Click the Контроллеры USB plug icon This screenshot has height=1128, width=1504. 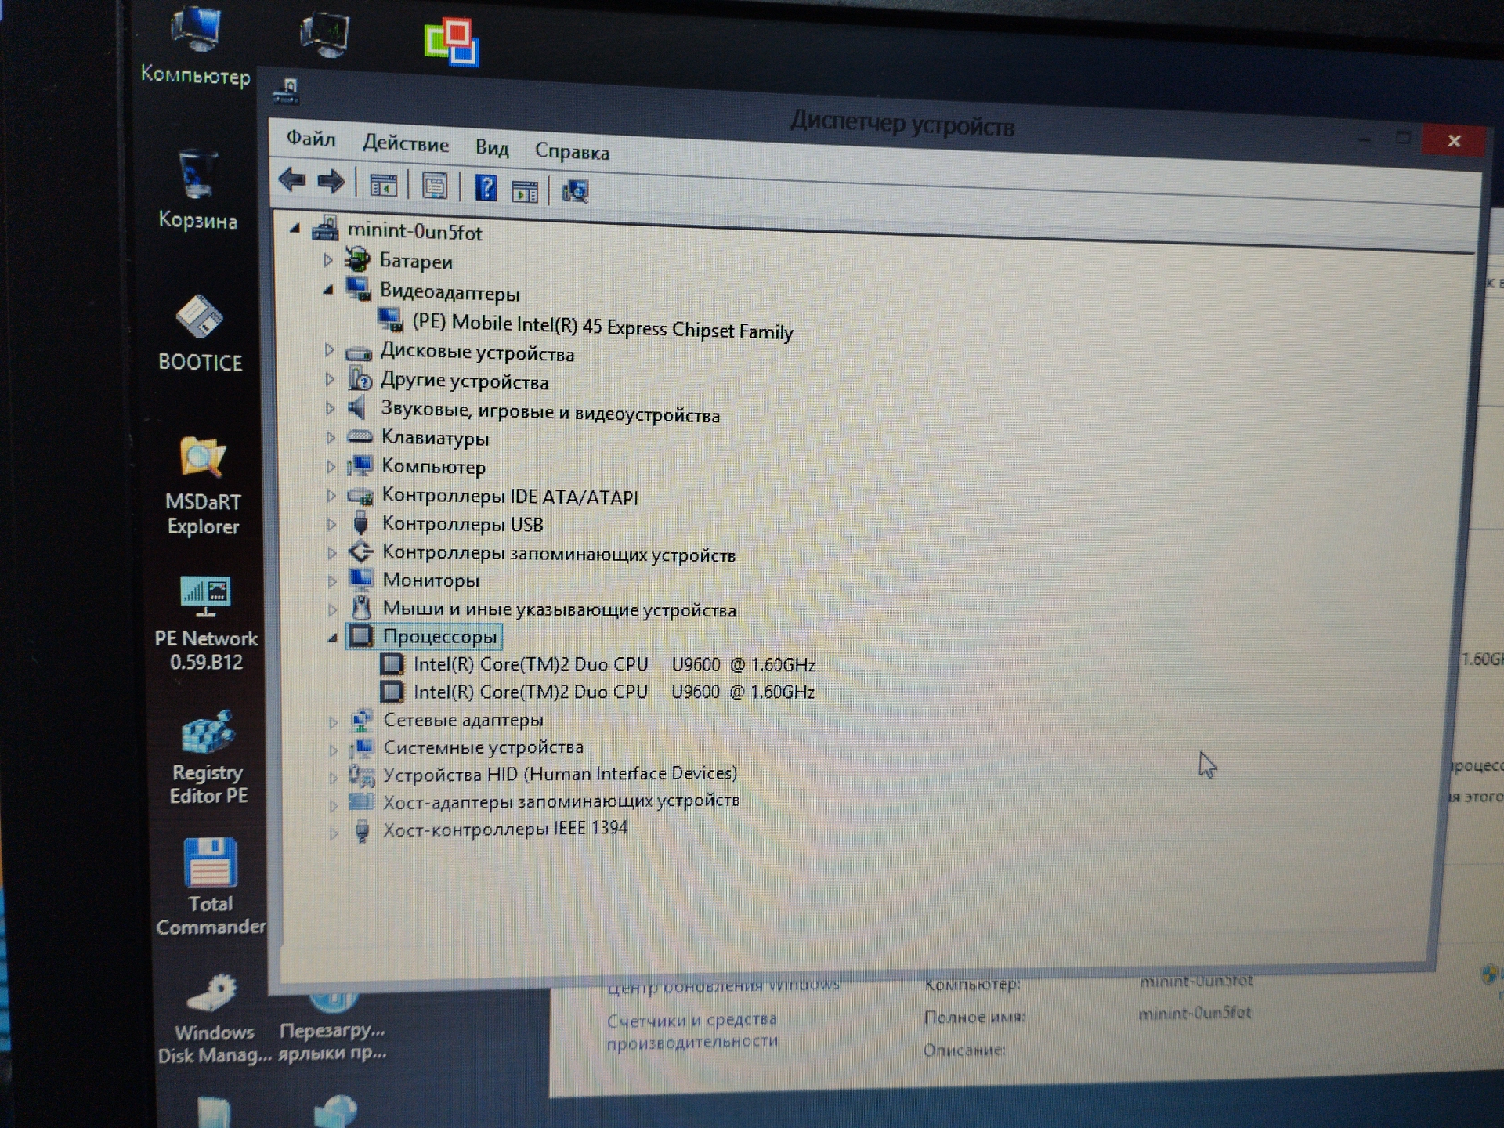pos(360,523)
